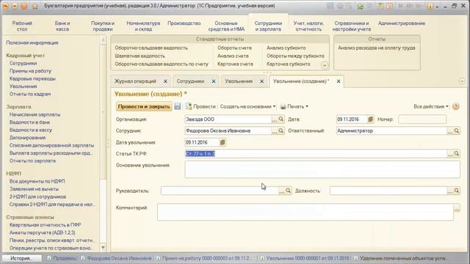Open the Печать print menu
This screenshot has width=470, height=264.
pos(294,106)
